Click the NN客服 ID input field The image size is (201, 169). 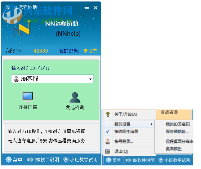point(52,79)
